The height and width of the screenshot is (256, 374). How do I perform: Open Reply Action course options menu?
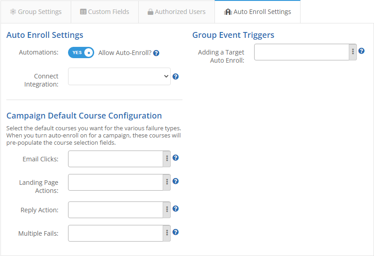(x=167, y=210)
